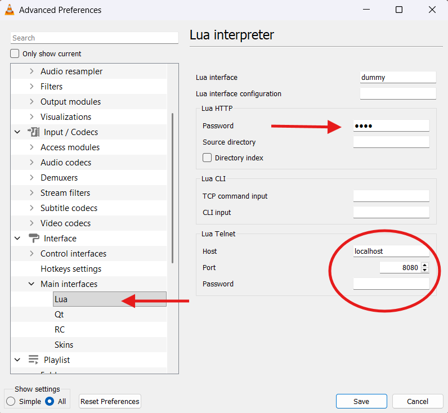The height and width of the screenshot is (413, 448).
Task: Maximize the Advanced Preferences window
Action: [x=399, y=10]
